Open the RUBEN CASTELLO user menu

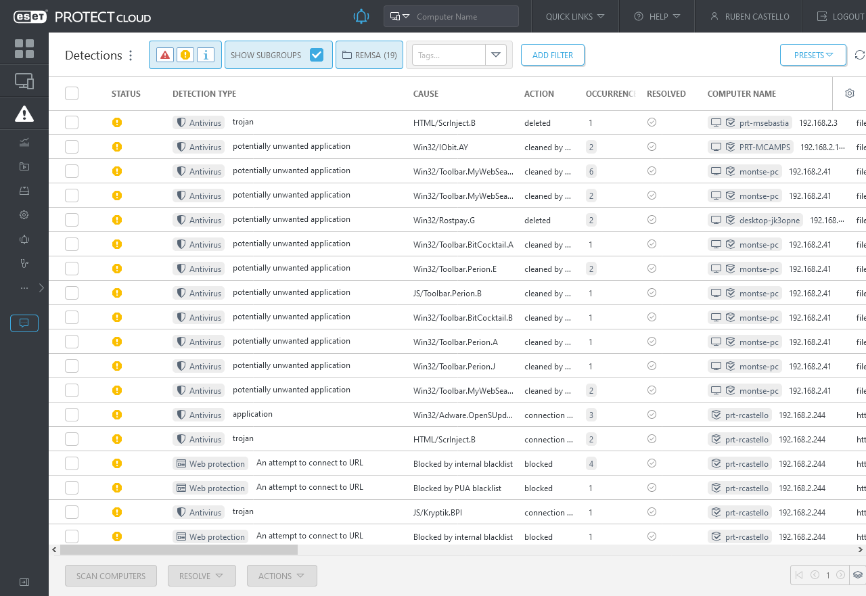point(749,17)
